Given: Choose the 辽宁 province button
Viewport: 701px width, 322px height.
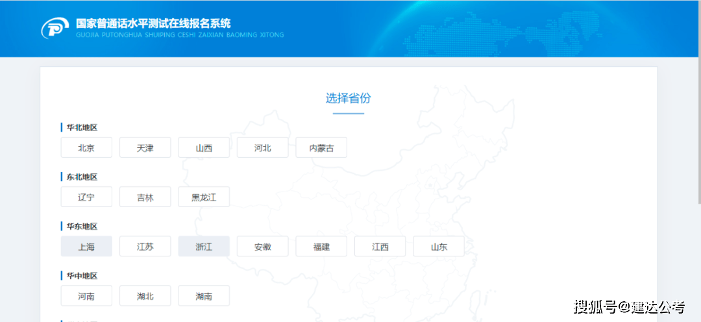Looking at the screenshot, I should pos(86,197).
